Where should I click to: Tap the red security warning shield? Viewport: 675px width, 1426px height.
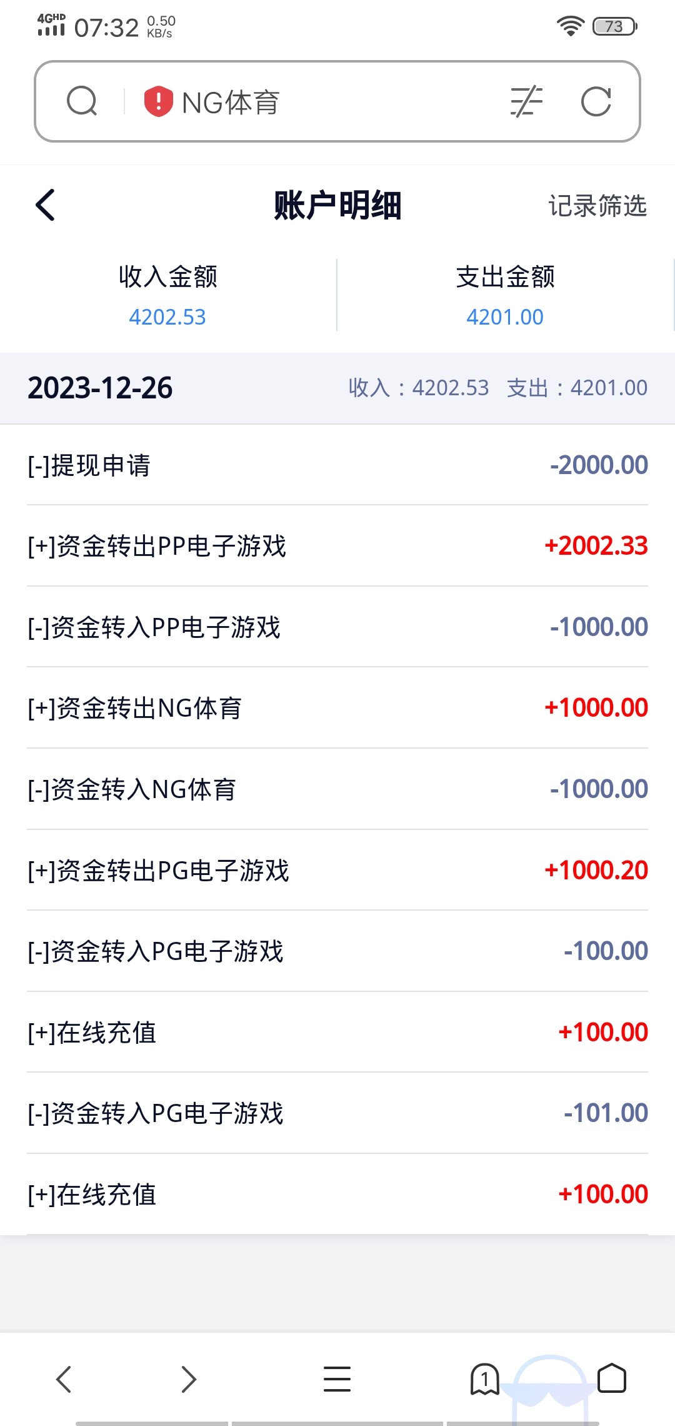pos(158,101)
